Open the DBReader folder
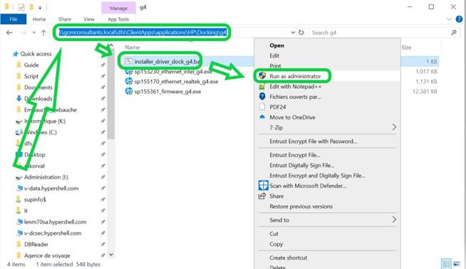Image resolution: width=466 pixels, height=269 pixels. tap(36, 244)
